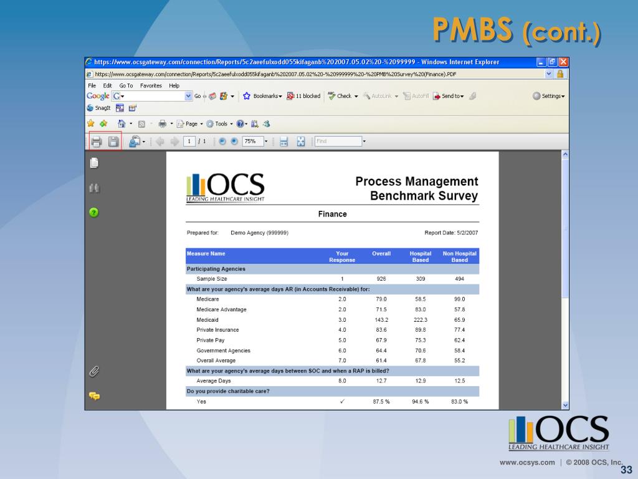Open the Edit menu
This screenshot has height=479, width=638.
107,85
